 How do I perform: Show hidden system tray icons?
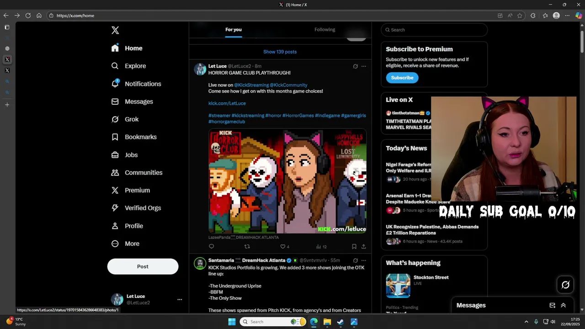pyautogui.click(x=526, y=322)
